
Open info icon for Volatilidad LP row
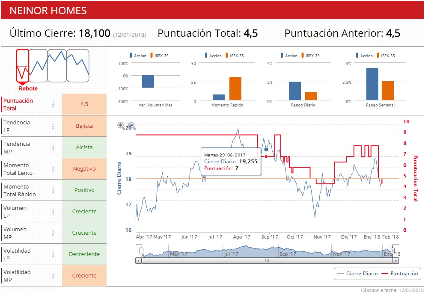coord(53,255)
